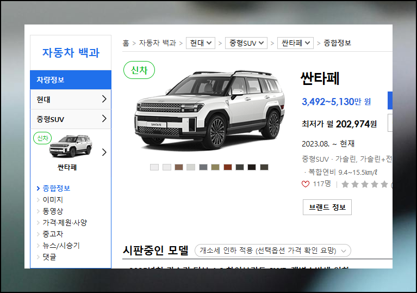Viewport: 417px width, 293px height.
Task: Open the 가격·제원·사양 sidebar menu item
Action: tap(65, 223)
